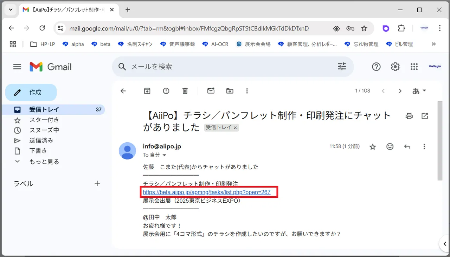Viewport: 450px width, 257px height.
Task: Reply to the message arrow icon
Action: (407, 147)
